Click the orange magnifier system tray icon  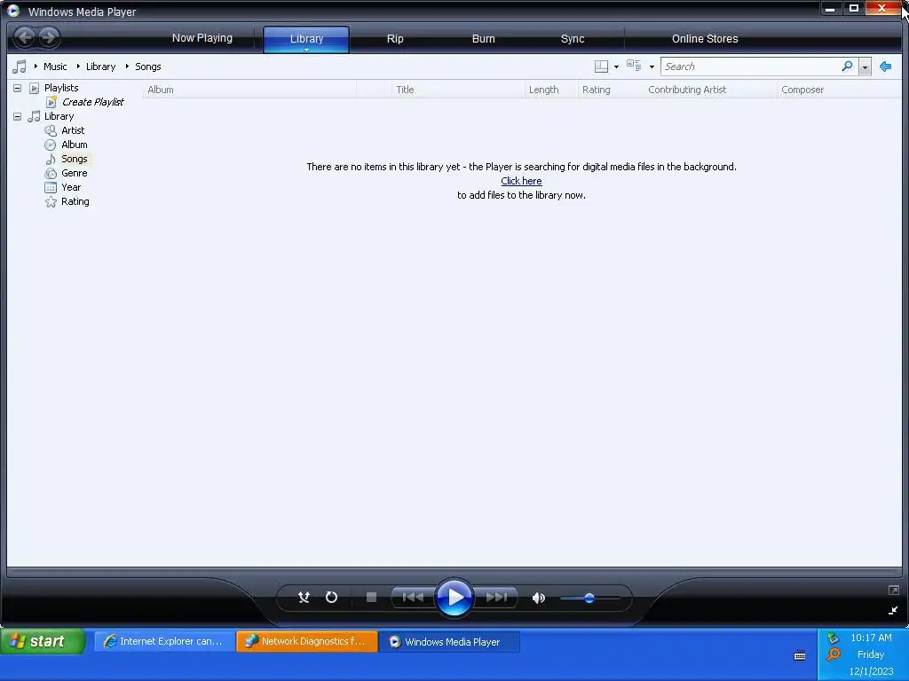833,654
